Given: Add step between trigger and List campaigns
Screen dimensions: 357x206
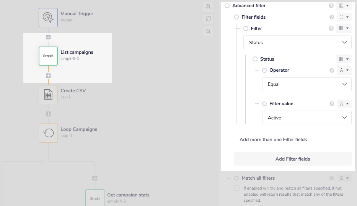Looking at the screenshot, I should click(48, 37).
